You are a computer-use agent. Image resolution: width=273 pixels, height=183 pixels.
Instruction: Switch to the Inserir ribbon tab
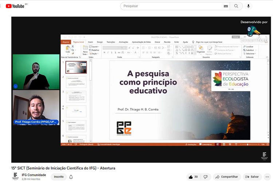[90, 42]
